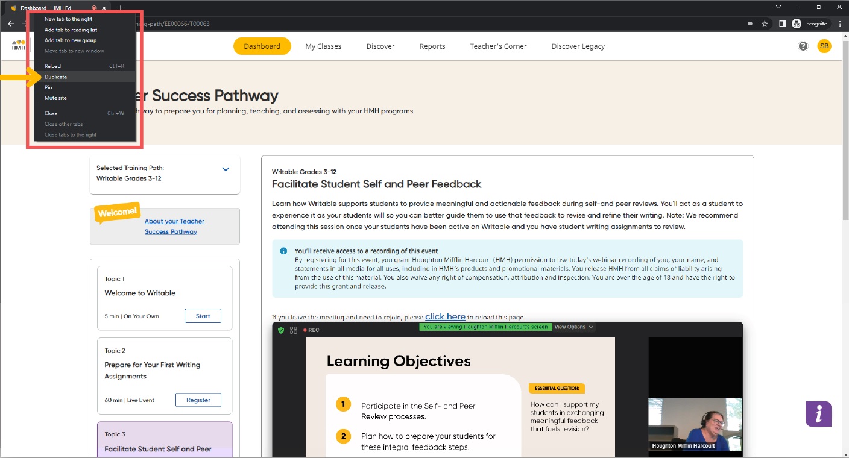849x458 pixels.
Task: Open the View Options dropdown in the meeting
Action: (x=572, y=327)
